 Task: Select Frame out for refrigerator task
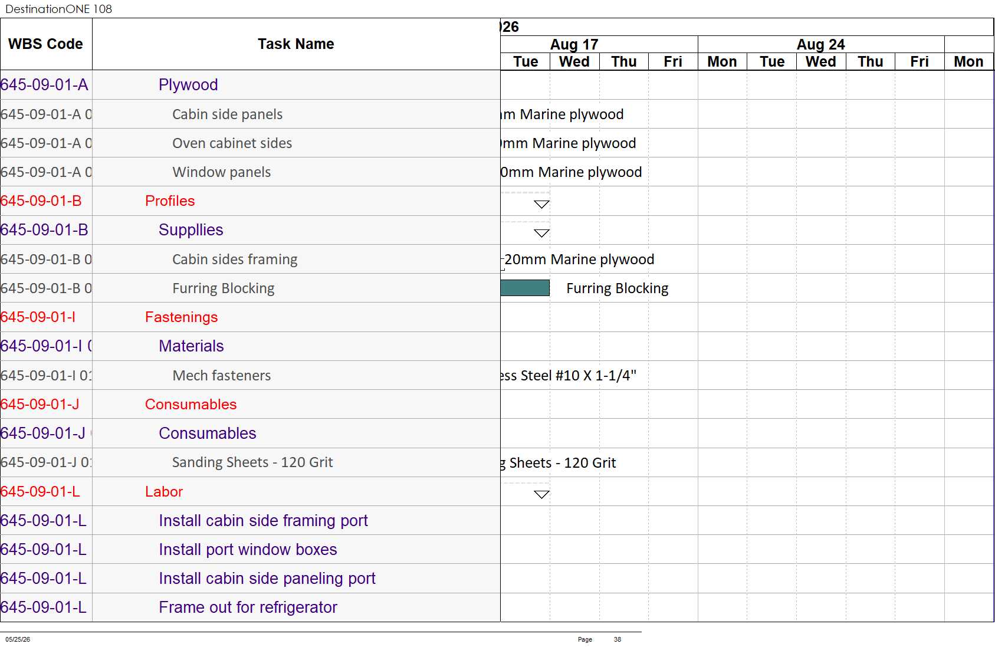(x=248, y=607)
